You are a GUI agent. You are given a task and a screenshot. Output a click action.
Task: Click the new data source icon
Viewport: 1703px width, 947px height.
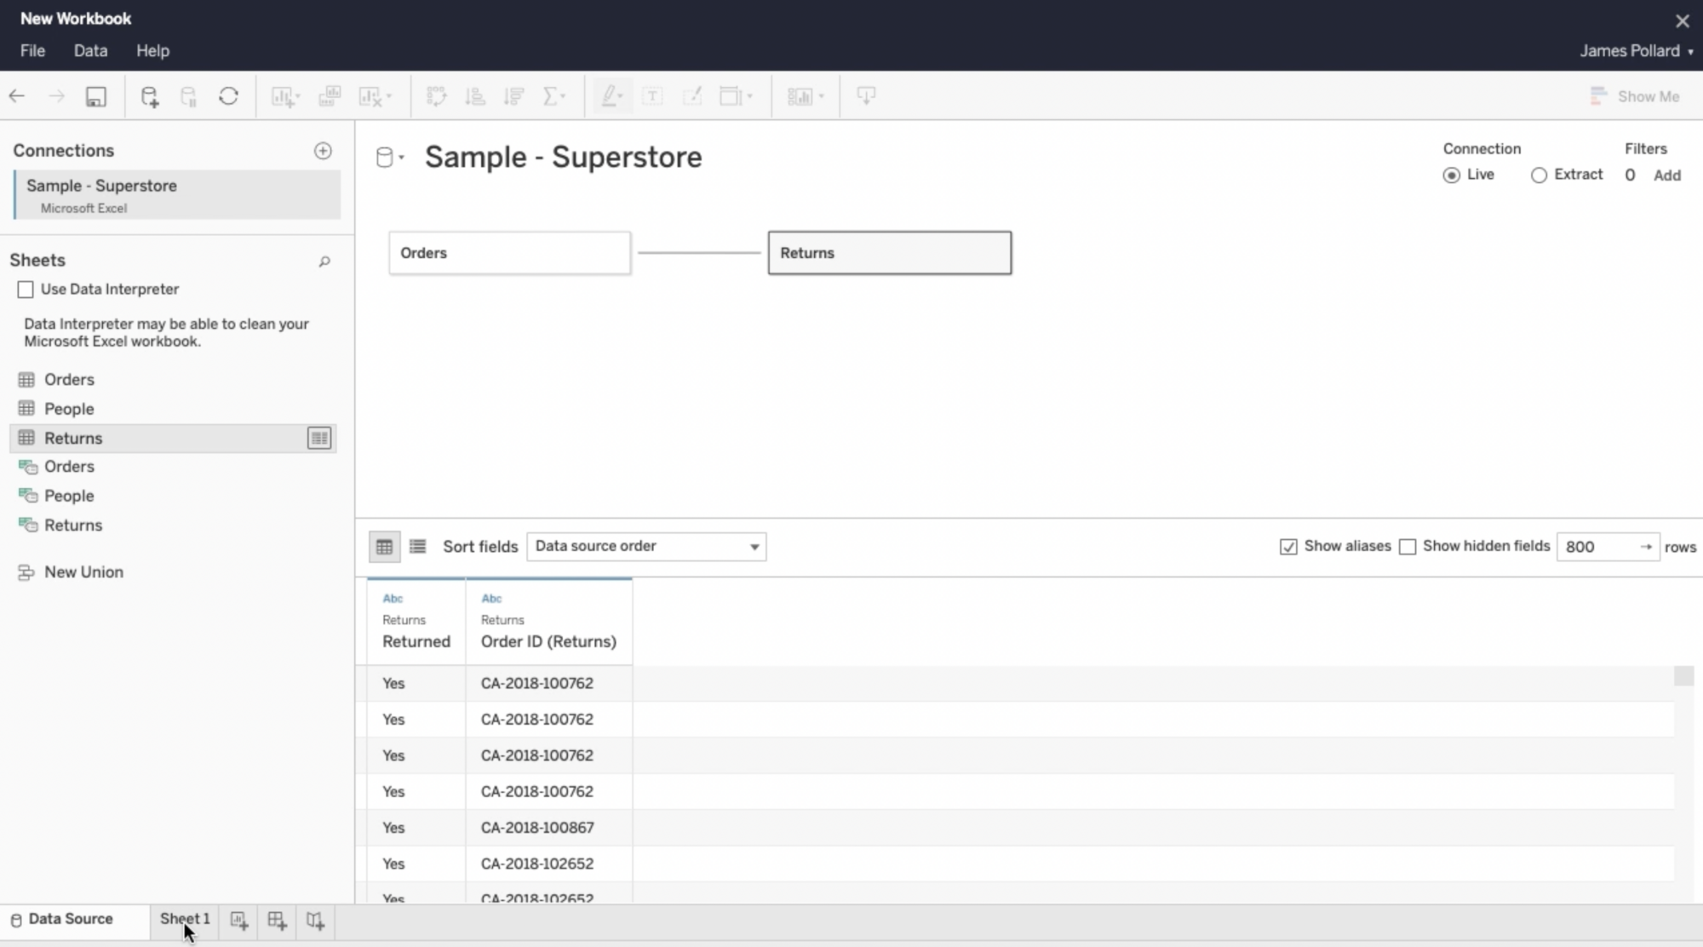click(x=148, y=95)
